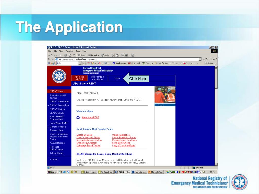
Task: Click the Mail toolbar icon
Action: [117, 55]
